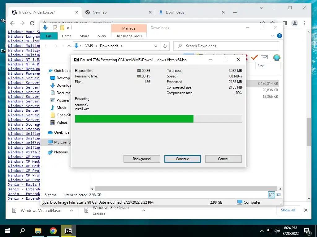Switch to the View ribbon tab
Screen dimensions: 317x237
click(102, 36)
